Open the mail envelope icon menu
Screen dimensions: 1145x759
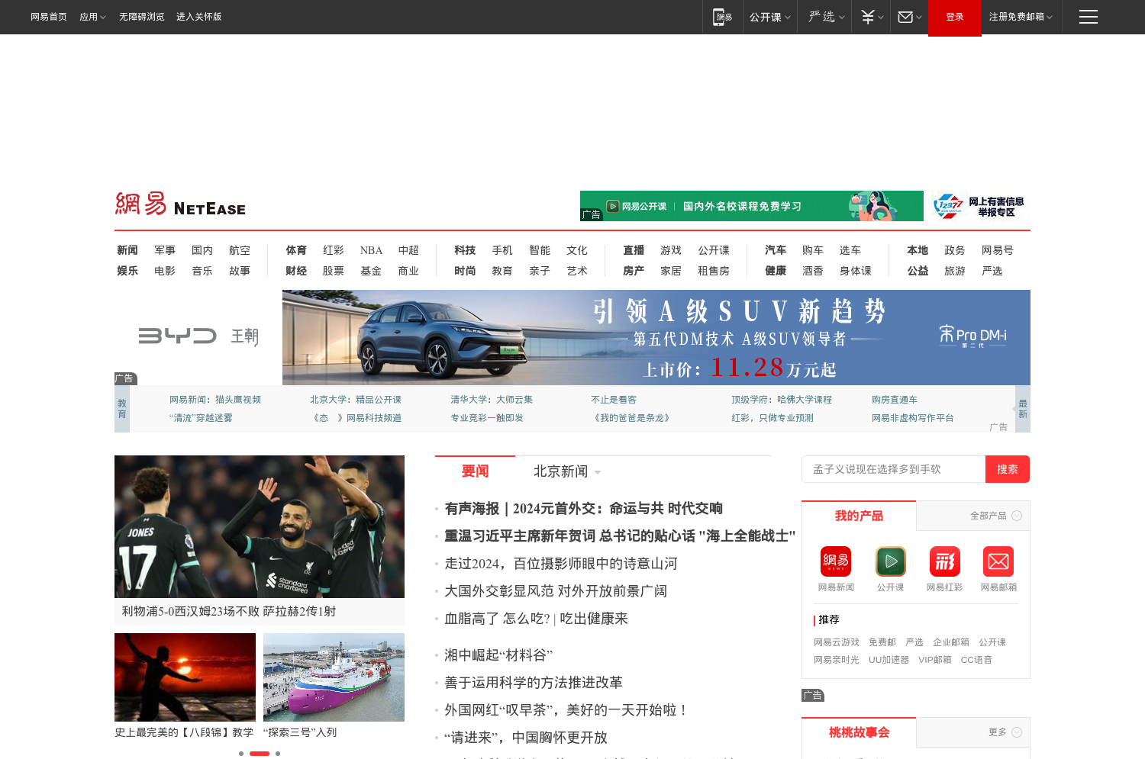pos(909,17)
